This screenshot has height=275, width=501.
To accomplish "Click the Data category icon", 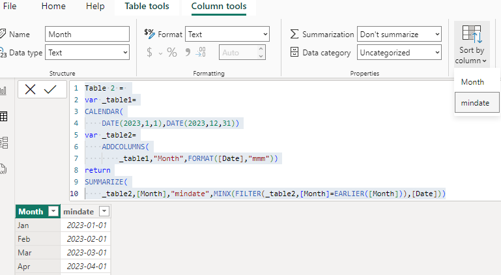I will click(294, 52).
